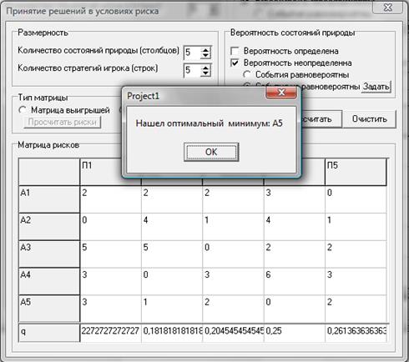
Task: Close the Project1 message box
Action: tap(281, 92)
